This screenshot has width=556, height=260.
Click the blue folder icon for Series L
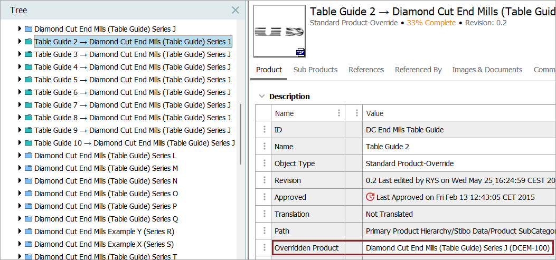pos(29,156)
